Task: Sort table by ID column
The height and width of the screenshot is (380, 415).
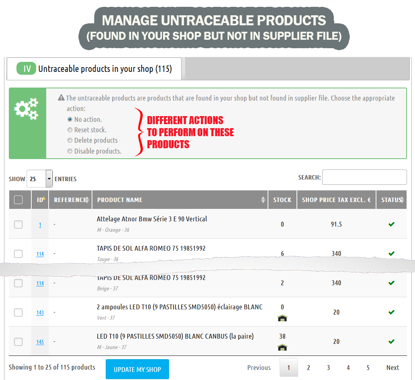Action: tap(40, 200)
